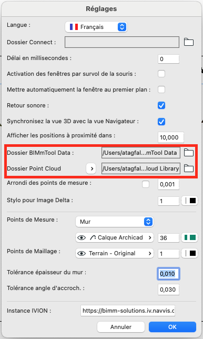Click the Tolérance angle d'accroch. field
This screenshot has width=203, height=339.
[x=168, y=290]
